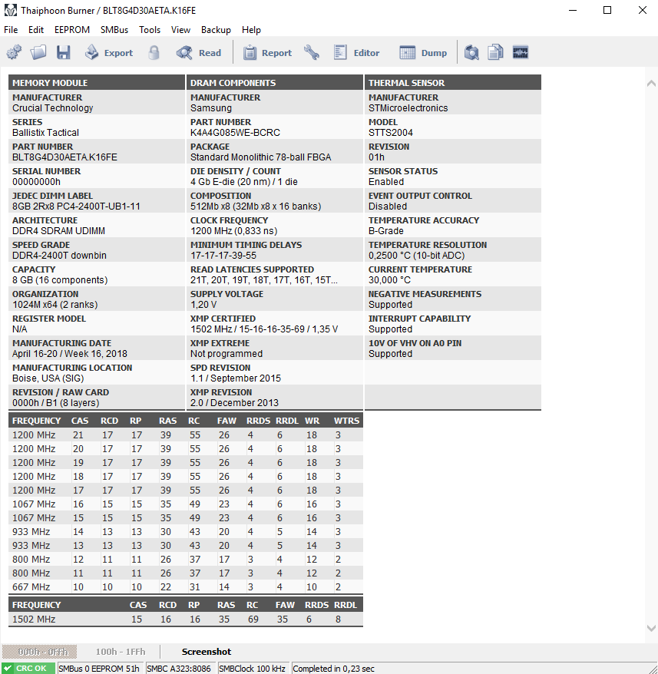Open the Help menu

[251, 30]
